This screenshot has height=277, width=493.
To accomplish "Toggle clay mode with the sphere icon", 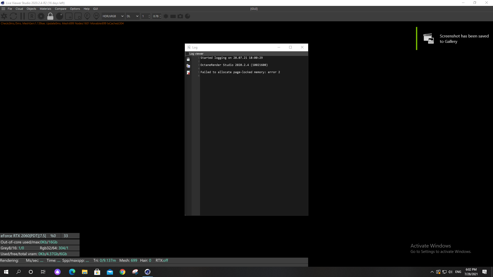I will (x=60, y=16).
